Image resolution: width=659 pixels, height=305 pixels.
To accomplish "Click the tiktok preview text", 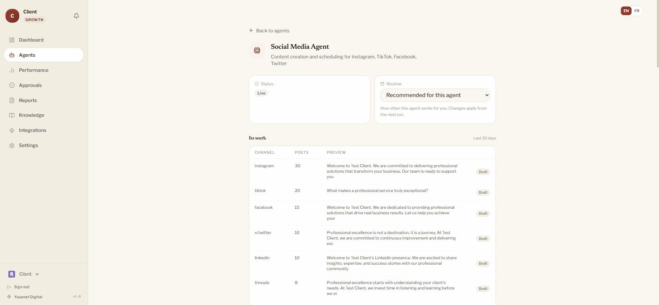I will pos(377,191).
